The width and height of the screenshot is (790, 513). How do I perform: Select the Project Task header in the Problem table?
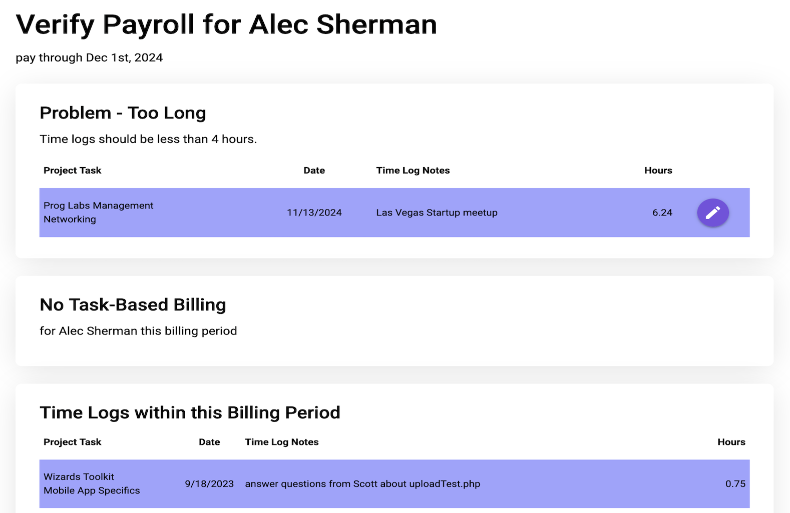click(x=73, y=170)
